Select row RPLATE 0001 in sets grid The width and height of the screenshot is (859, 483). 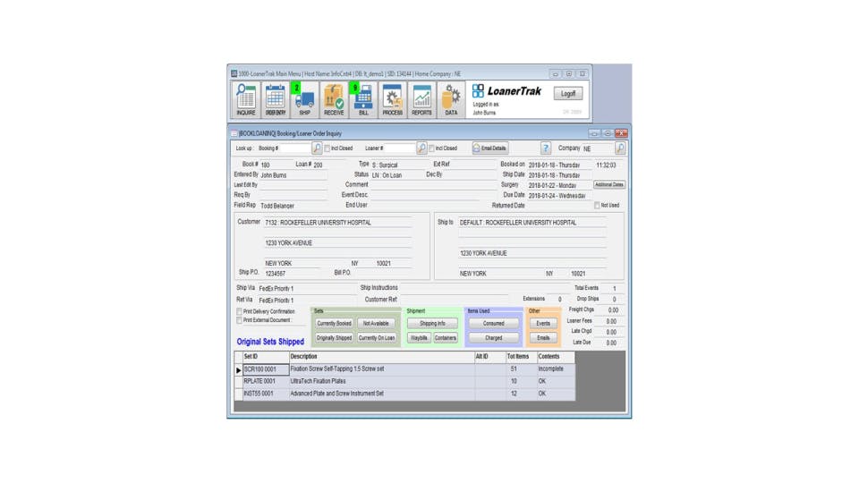(404, 381)
